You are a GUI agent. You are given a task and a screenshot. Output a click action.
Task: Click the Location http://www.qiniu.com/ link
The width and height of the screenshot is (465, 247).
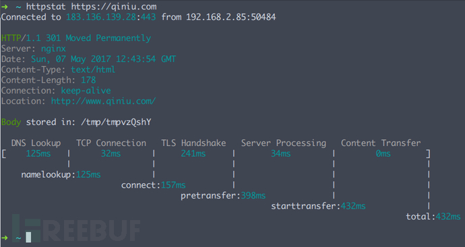click(x=103, y=101)
